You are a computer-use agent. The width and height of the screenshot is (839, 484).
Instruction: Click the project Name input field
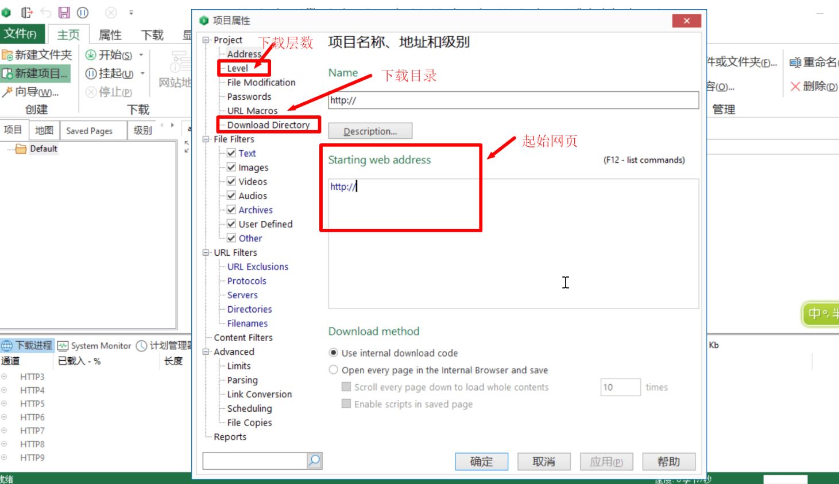(513, 100)
